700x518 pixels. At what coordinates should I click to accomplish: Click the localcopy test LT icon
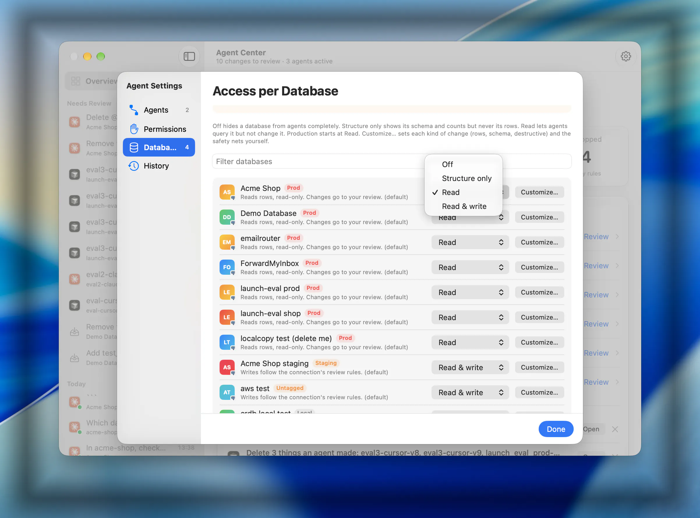pos(227,343)
